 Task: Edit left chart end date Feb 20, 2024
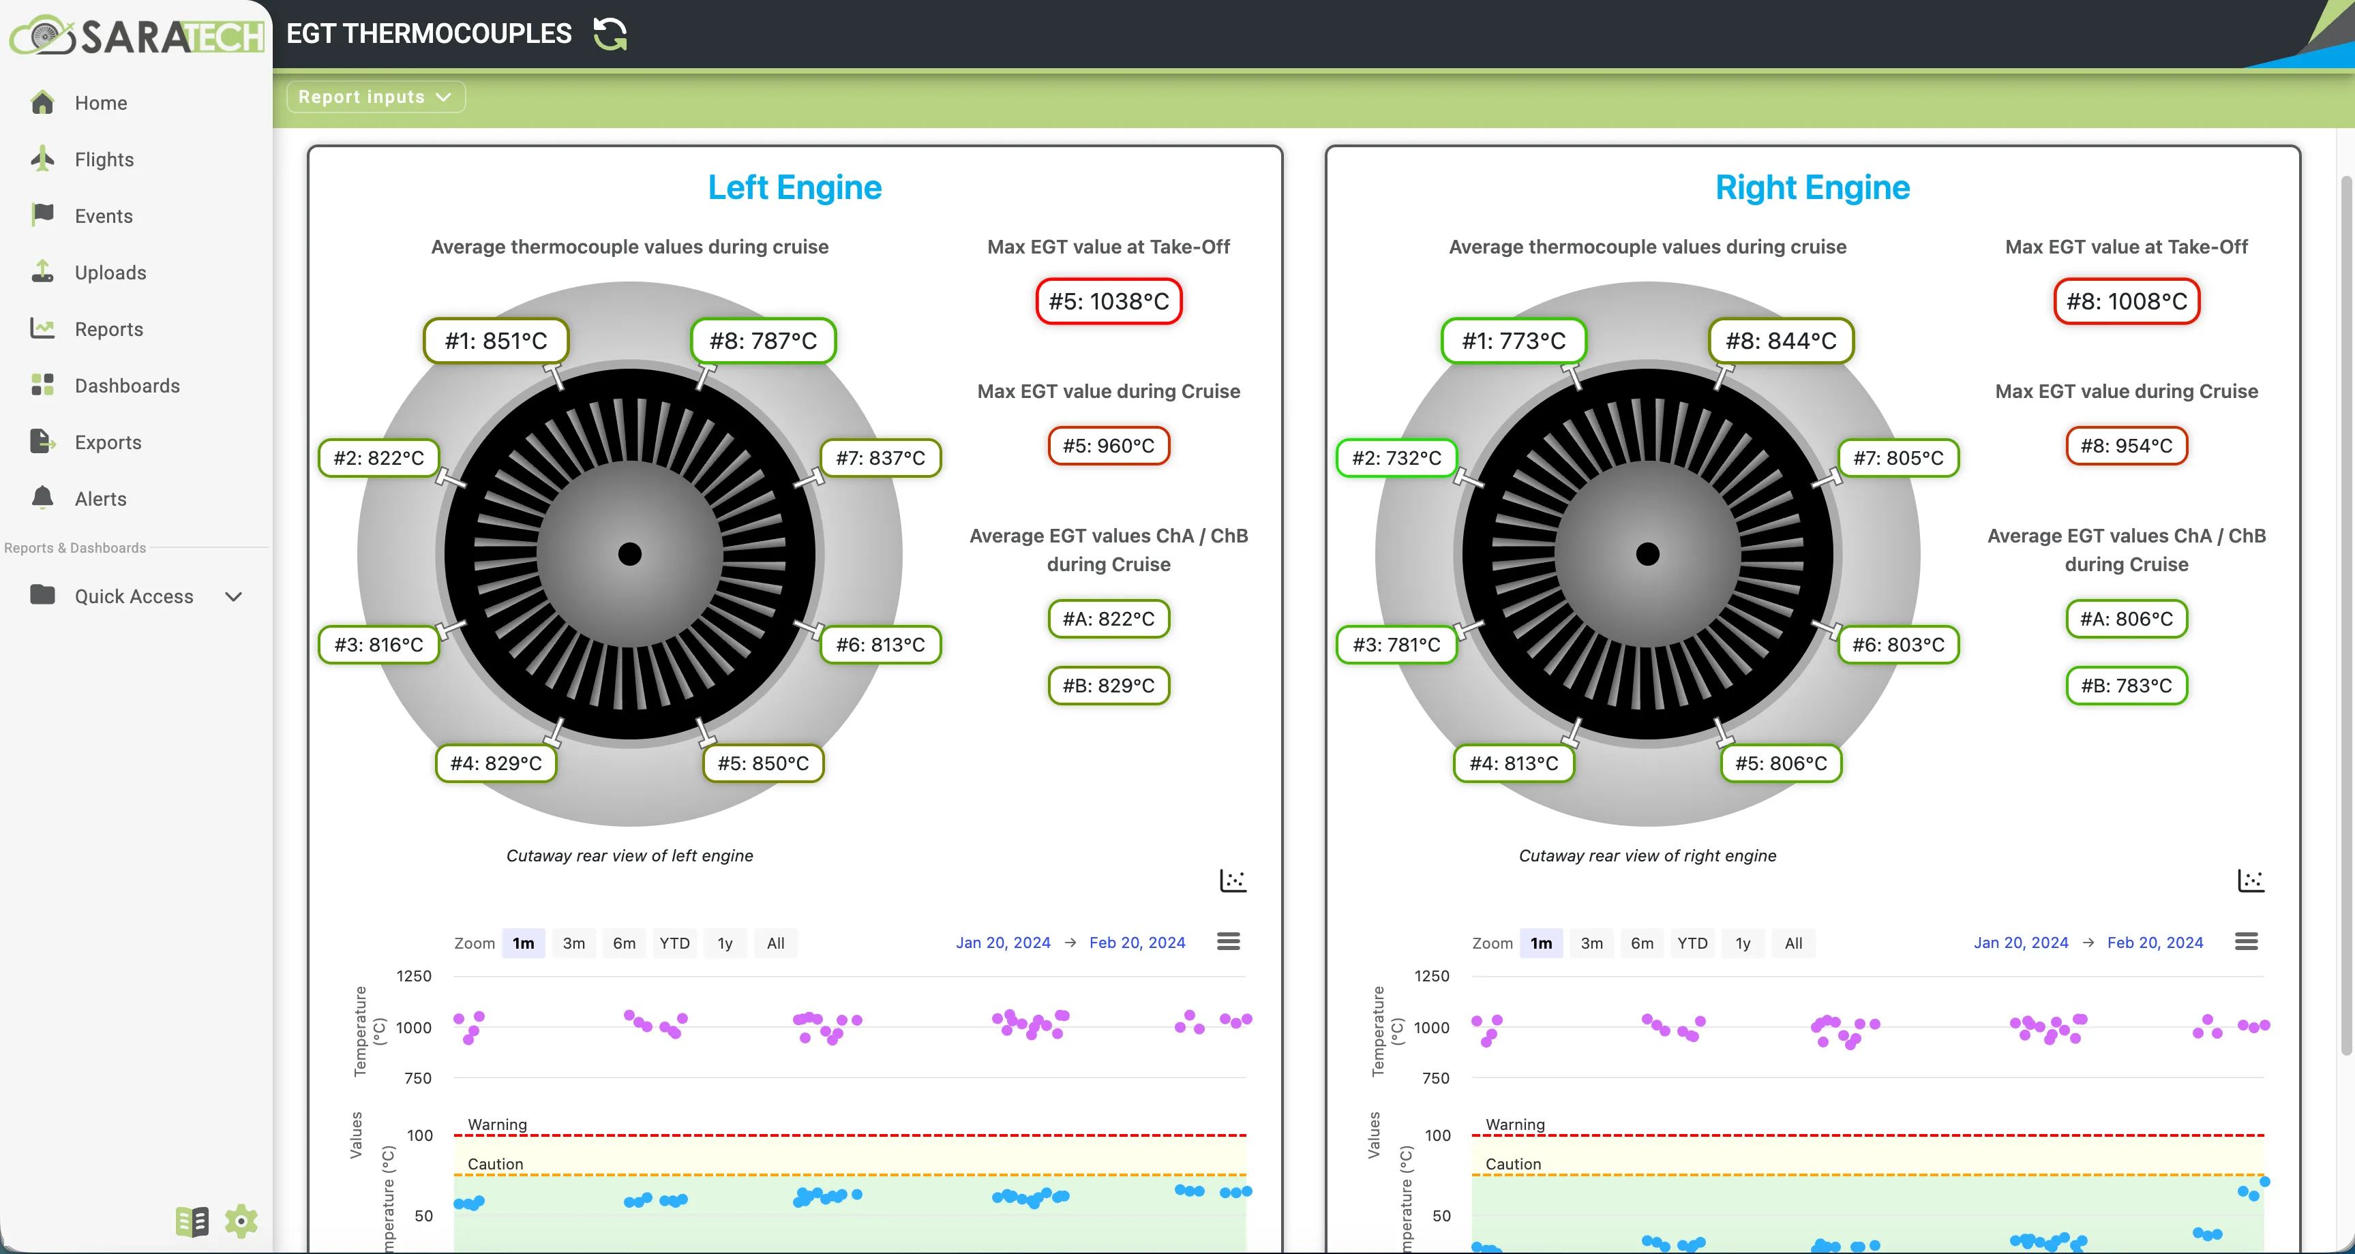pyautogui.click(x=1137, y=943)
